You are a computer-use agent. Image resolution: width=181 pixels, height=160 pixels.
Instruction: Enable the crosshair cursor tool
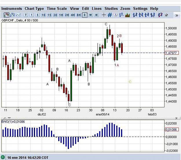click(104, 15)
